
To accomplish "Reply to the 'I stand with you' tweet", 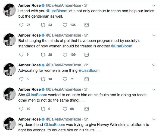I will click(x=21, y=25).
